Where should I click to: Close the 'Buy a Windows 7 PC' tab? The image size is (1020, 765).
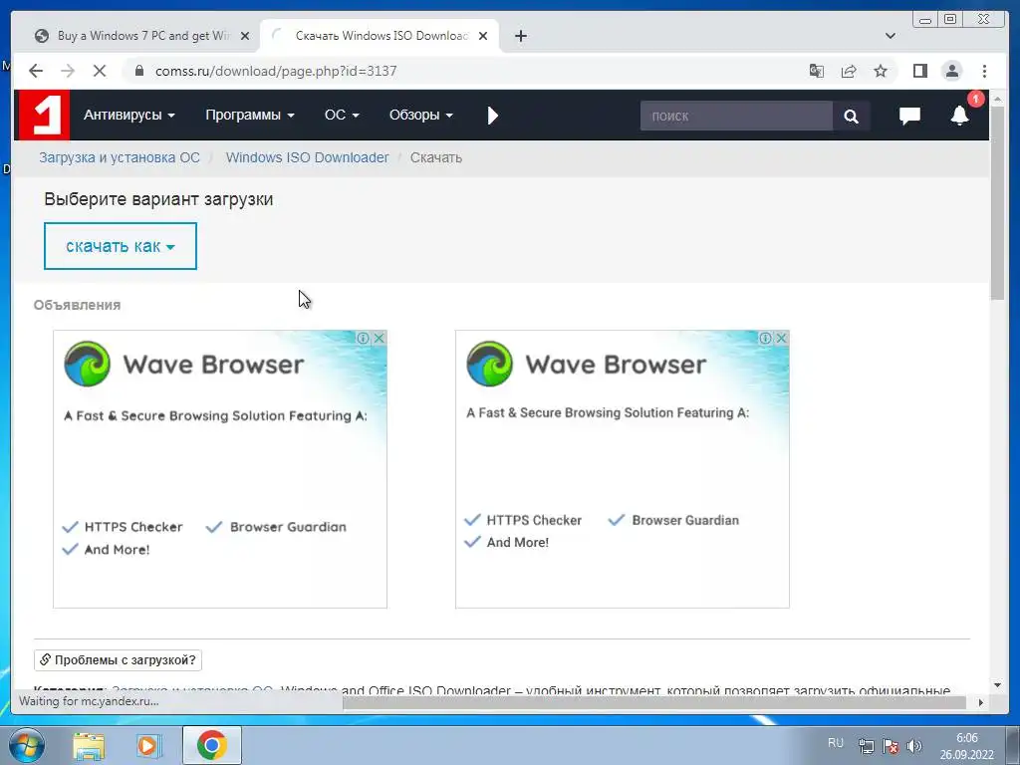coord(245,36)
